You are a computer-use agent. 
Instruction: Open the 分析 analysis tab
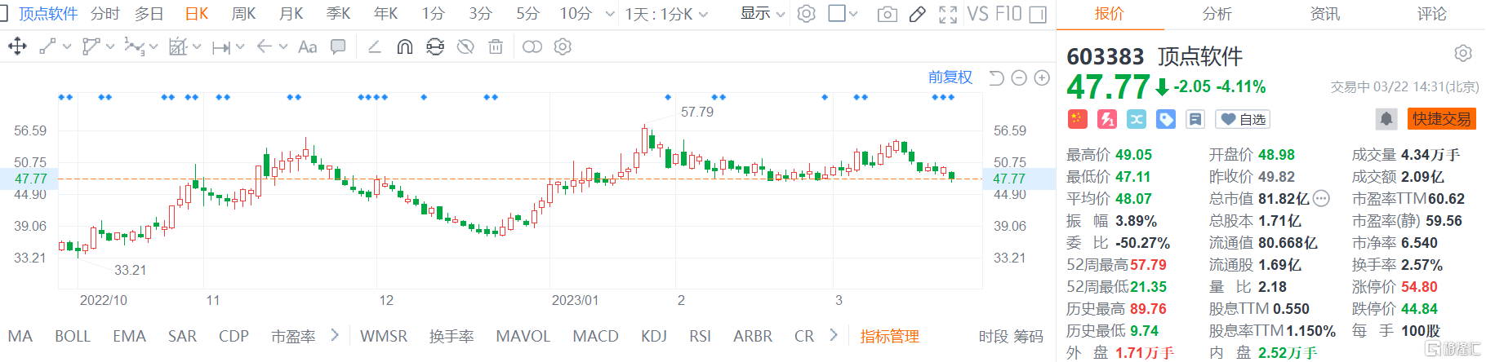pyautogui.click(x=1217, y=14)
